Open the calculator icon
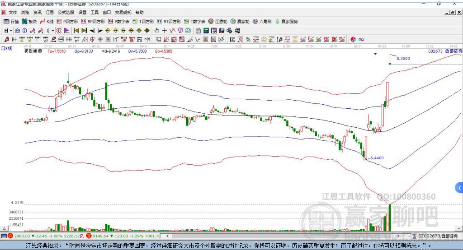Viewport: 463px width, 250px height. pyautogui.click(x=206, y=31)
